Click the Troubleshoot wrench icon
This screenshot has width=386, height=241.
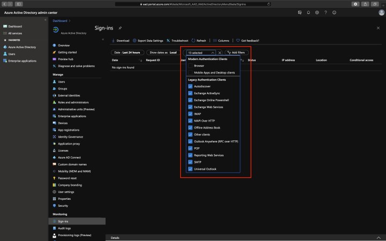tap(168, 40)
